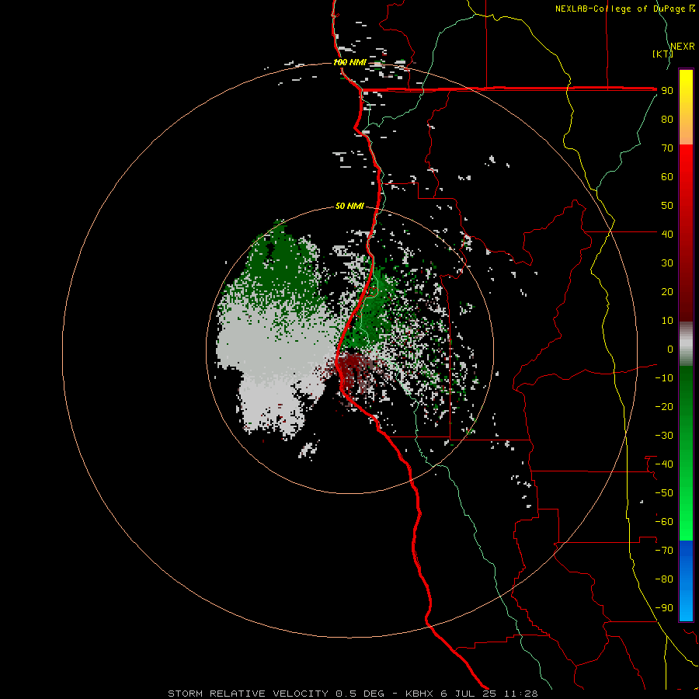Click the dark red outbound velocity patch at the coast
Screen dimensions: 699x699
click(x=352, y=368)
